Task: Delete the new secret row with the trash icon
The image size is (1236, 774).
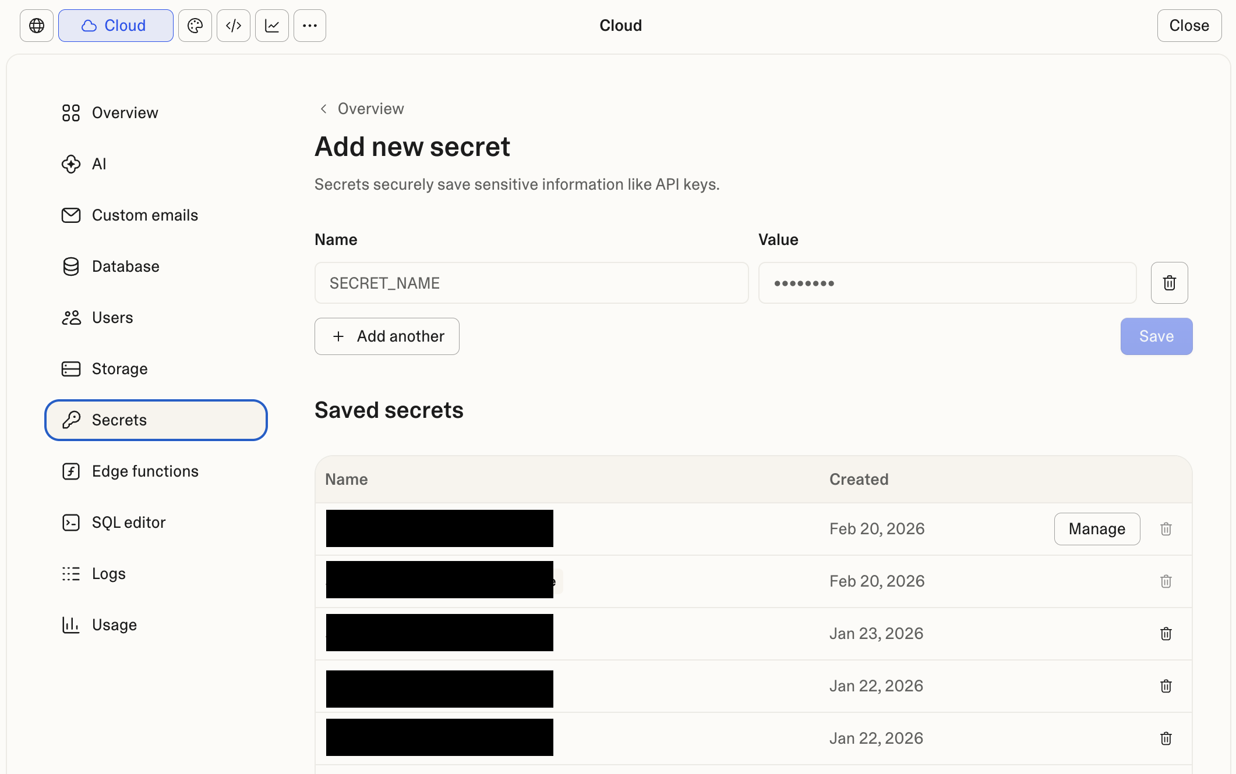Action: [x=1169, y=283]
